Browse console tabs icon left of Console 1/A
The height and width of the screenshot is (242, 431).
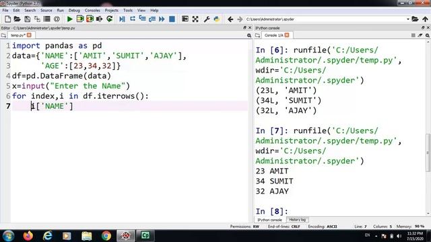pos(257,36)
